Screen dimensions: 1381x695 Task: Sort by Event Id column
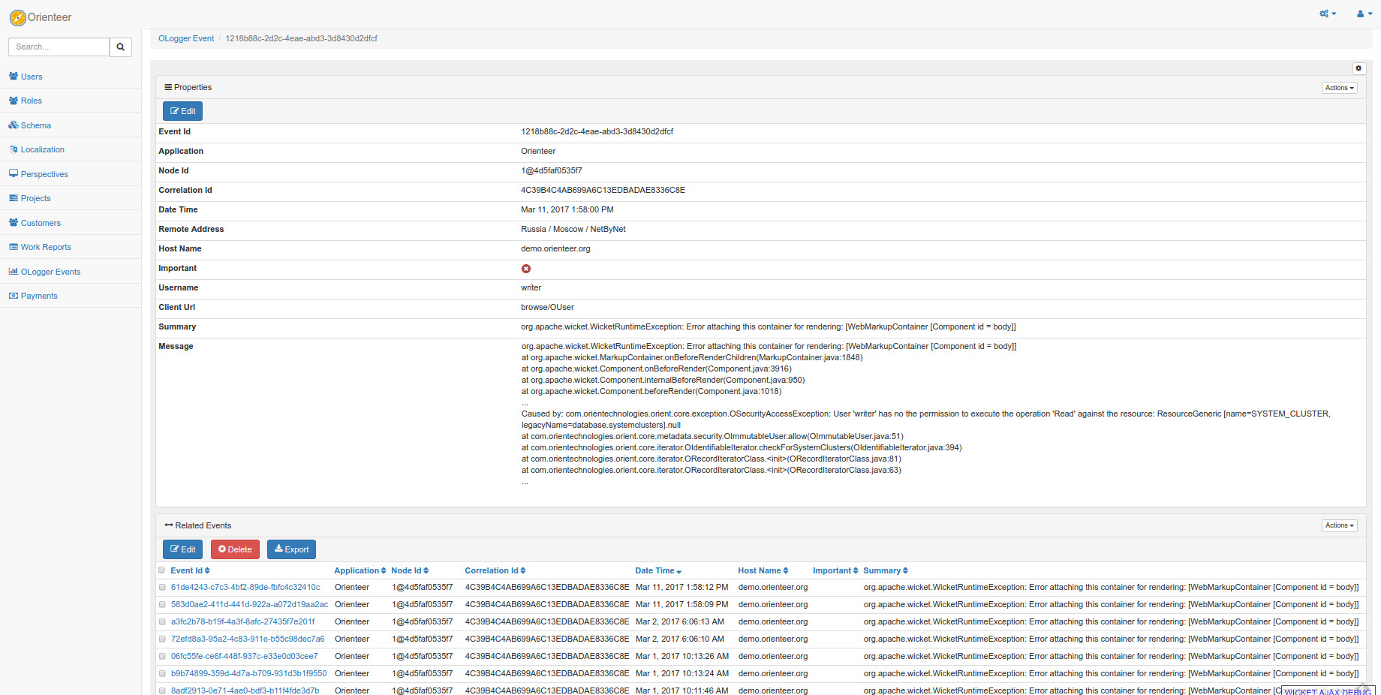pos(190,571)
